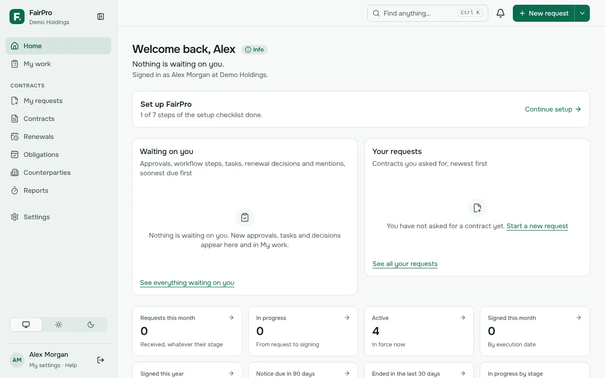
Task: Open In progress card arrow
Action: click(347, 318)
